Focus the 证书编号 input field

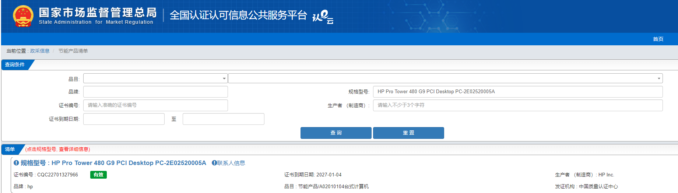pyautogui.click(x=155, y=105)
